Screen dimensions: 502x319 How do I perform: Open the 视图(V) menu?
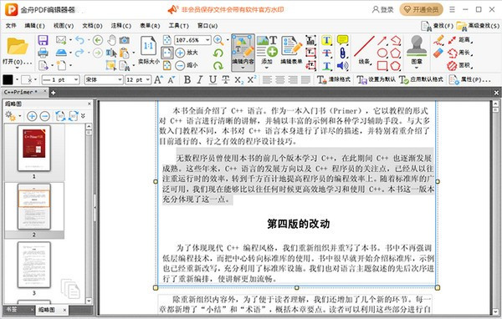[64, 25]
